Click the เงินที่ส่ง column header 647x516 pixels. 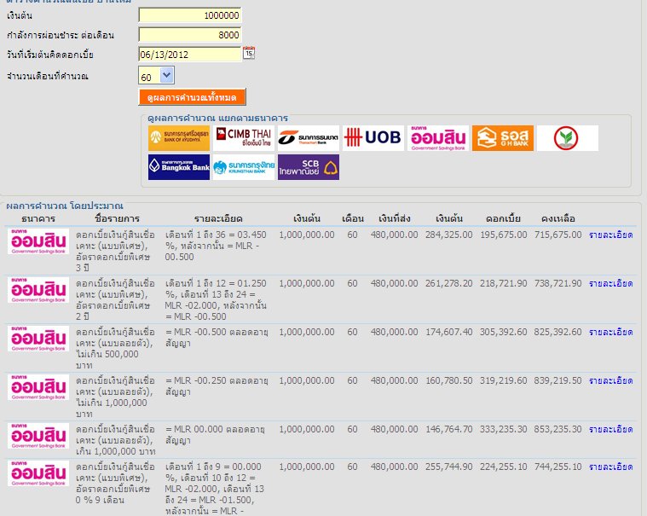point(395,219)
